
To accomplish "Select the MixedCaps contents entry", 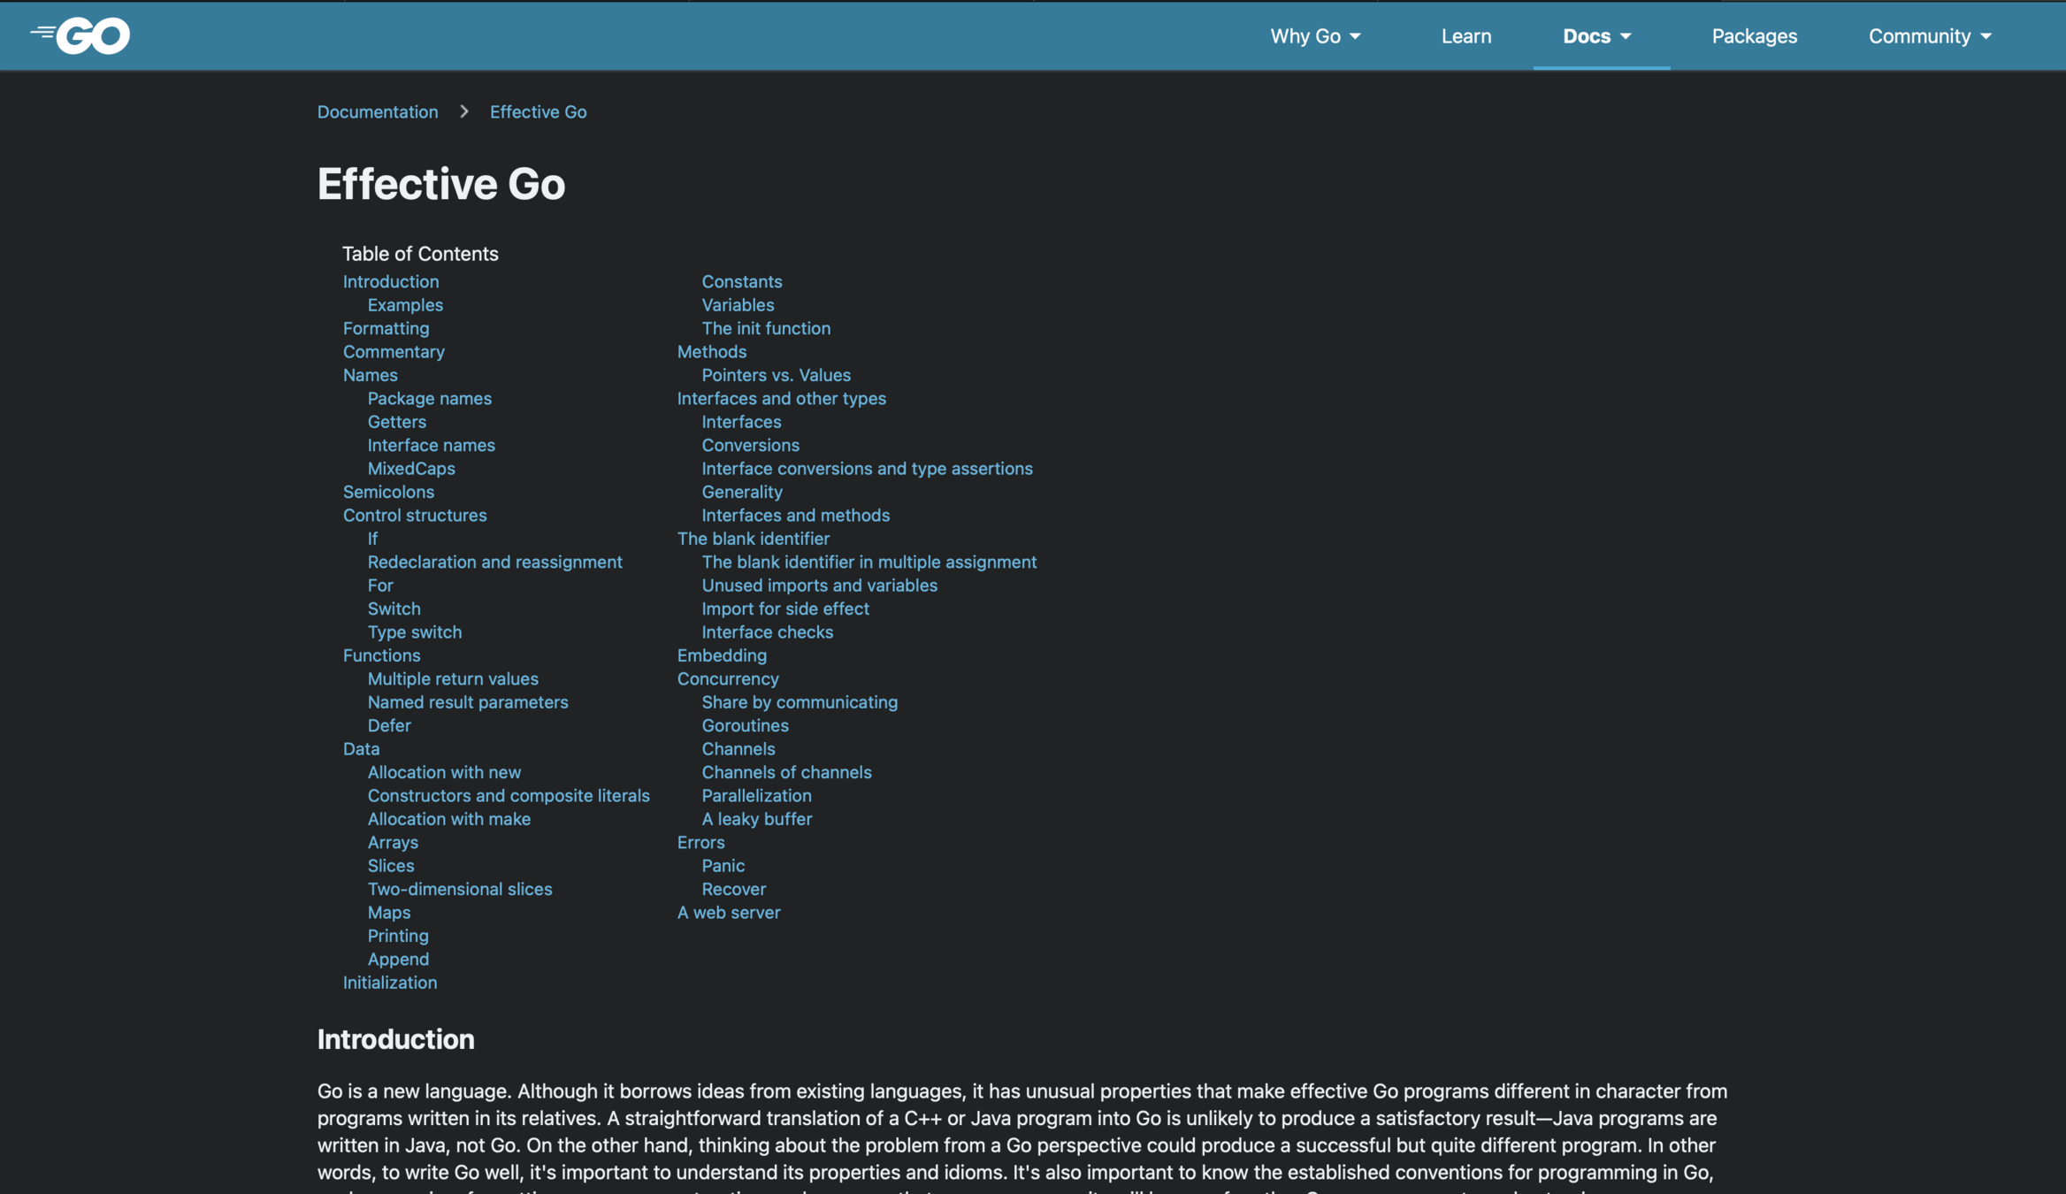I will (411, 468).
